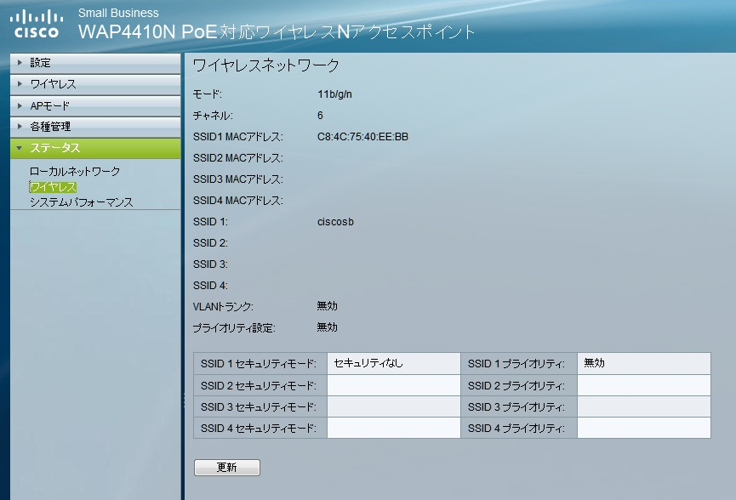This screenshot has width=736, height=500.
Task: Go to ローカルネットワーク status page
Action: [x=75, y=171]
